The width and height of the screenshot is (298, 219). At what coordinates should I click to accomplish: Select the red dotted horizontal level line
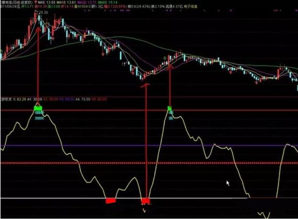(x=149, y=163)
